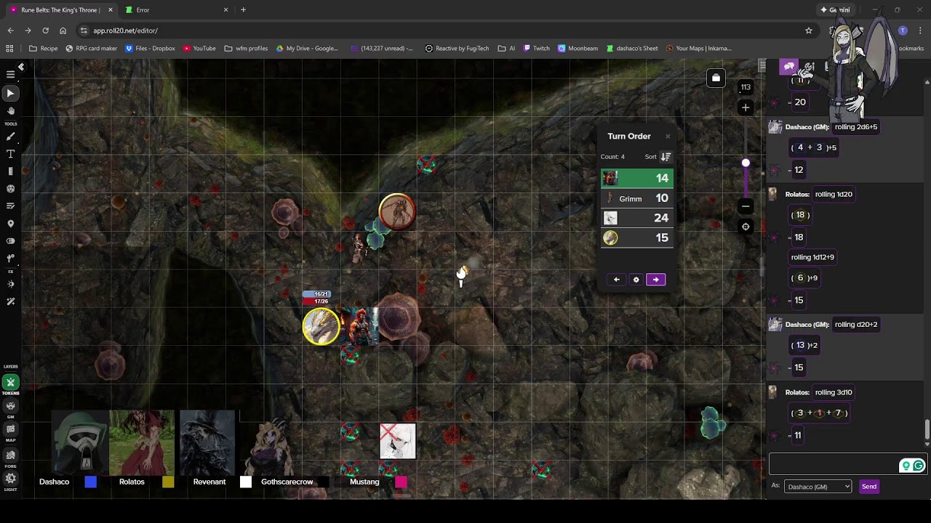Reload the page
The height and width of the screenshot is (523, 931).
(x=45, y=31)
